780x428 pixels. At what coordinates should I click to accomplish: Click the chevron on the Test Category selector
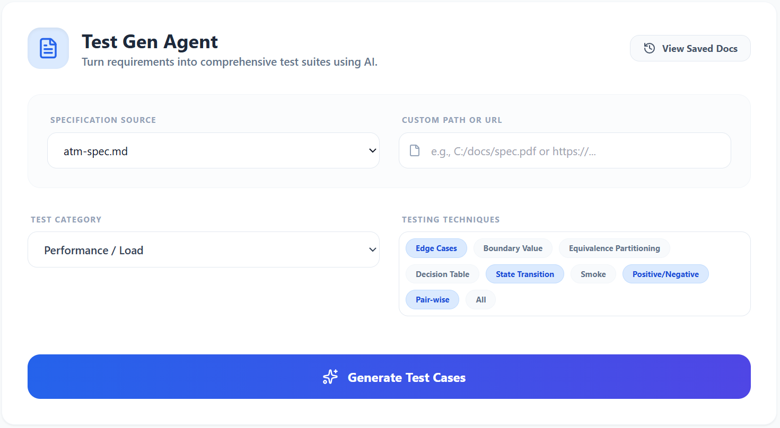(372, 249)
